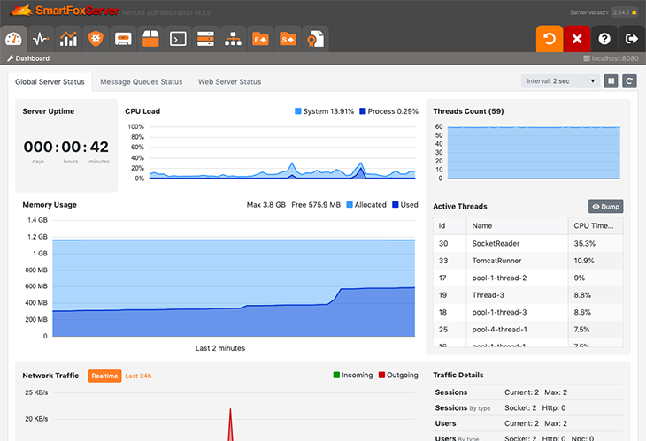Toggle the System CPU legend swatch

coord(298,111)
